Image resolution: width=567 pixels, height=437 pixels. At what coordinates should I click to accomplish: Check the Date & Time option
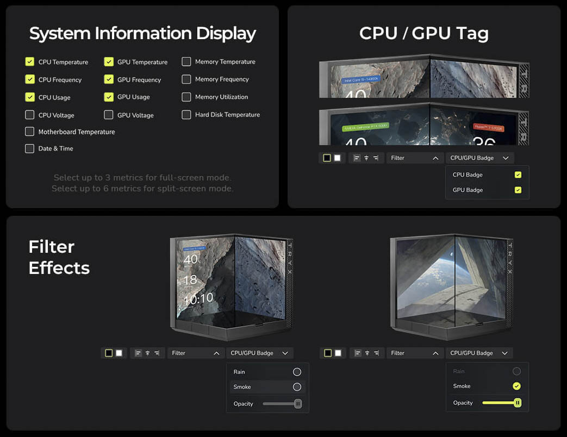coord(30,148)
